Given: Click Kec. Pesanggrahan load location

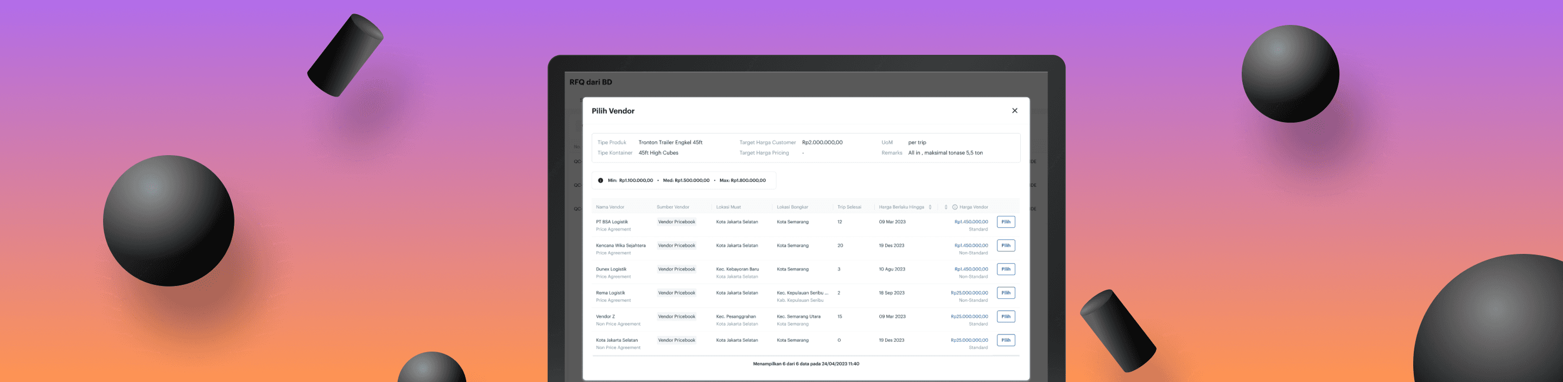Looking at the screenshot, I should pyautogui.click(x=736, y=316).
